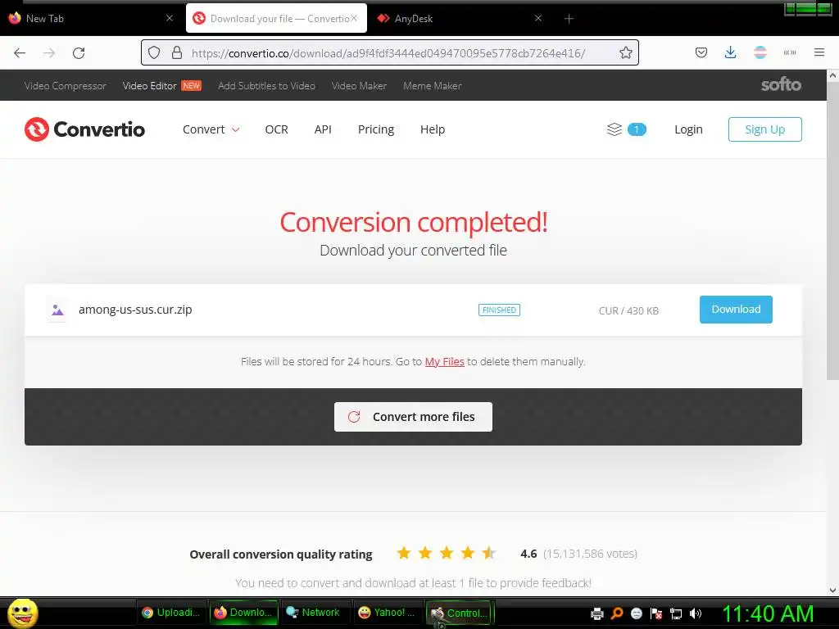The height and width of the screenshot is (629, 839).
Task: Click the flag tray icon
Action: [x=656, y=613]
